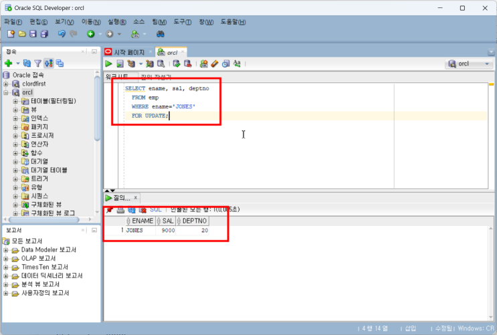
Task: Open the orcl connection selector dropdown
Action: tap(487, 64)
